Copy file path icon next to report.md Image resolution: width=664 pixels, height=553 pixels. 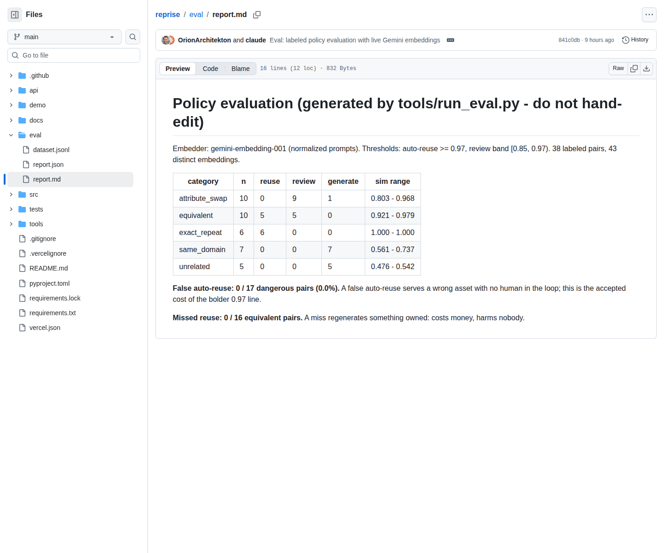pos(257,15)
